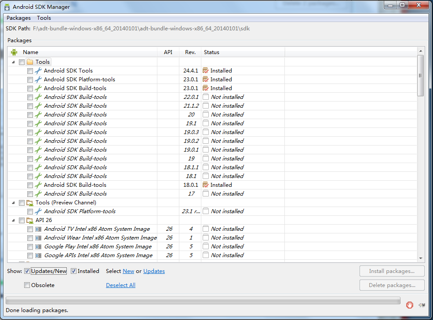Image resolution: width=433 pixels, height=320 pixels.
Task: Click the installed status icon for Android SDK Tools
Action: 205,71
